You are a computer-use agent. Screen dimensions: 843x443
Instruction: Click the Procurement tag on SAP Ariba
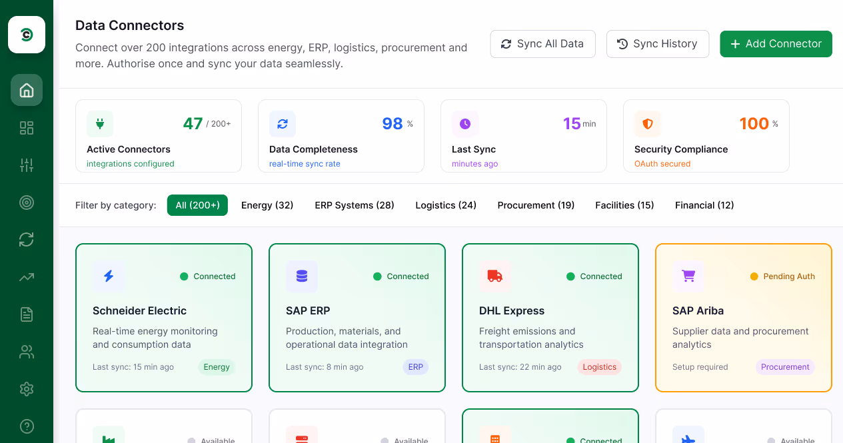pos(785,367)
